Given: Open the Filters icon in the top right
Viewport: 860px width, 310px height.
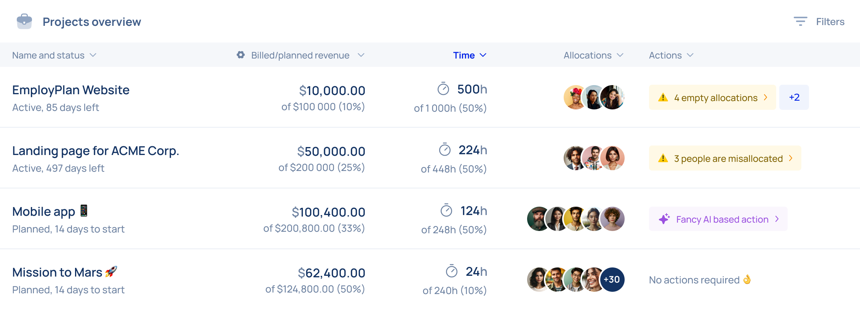Looking at the screenshot, I should (x=801, y=21).
